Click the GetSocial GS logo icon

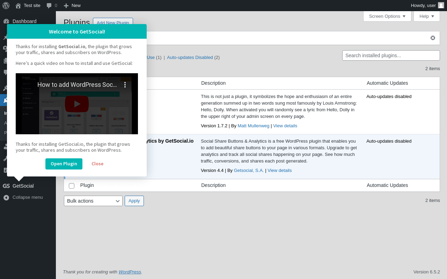pos(6,186)
